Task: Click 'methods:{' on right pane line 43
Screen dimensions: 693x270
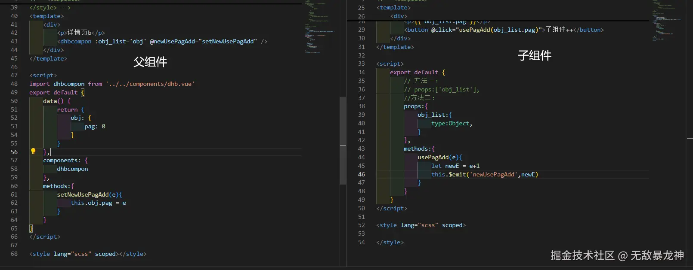Action: click(419, 149)
